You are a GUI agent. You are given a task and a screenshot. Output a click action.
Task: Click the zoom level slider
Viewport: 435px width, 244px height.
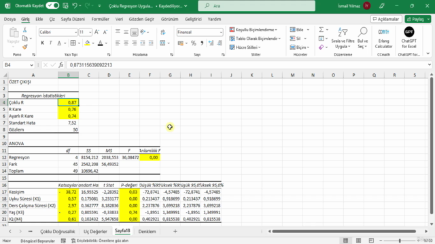click(400, 241)
